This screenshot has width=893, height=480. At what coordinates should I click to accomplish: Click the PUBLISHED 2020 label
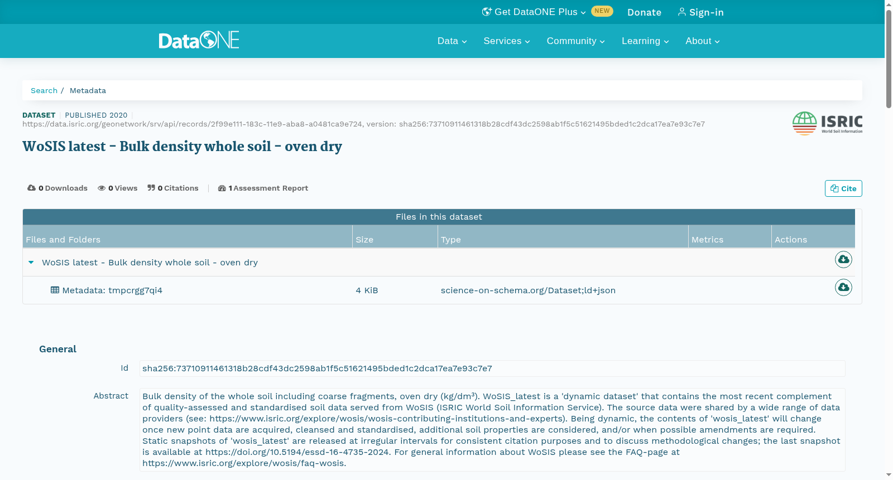click(x=96, y=115)
